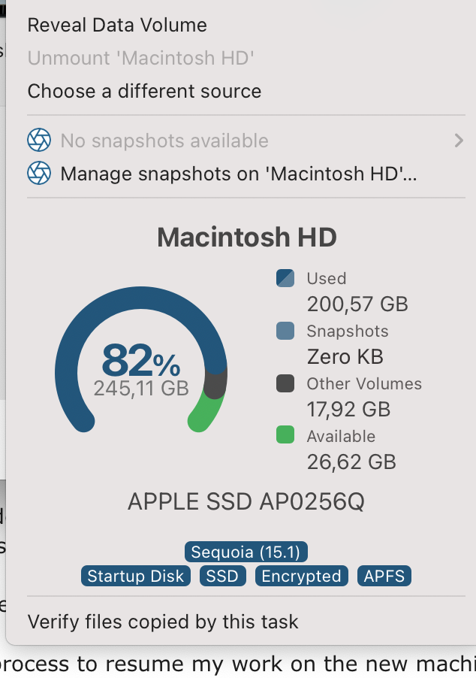Click the SSD badge
Viewport: 476px width, 678px height.
[222, 576]
